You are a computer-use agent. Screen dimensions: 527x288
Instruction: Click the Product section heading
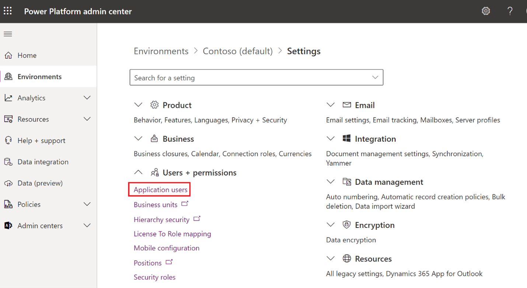[x=177, y=105]
